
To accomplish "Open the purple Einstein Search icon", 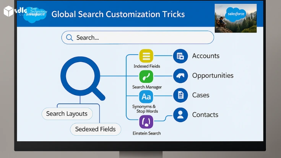I will coord(146,122).
